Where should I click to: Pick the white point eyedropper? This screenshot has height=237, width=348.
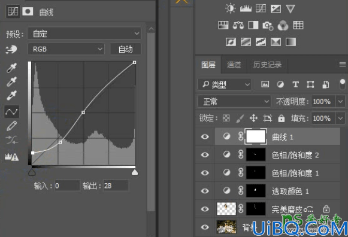click(12, 96)
